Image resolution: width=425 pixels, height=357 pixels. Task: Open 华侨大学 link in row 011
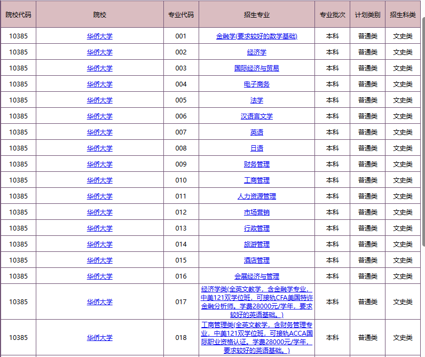[99, 196]
